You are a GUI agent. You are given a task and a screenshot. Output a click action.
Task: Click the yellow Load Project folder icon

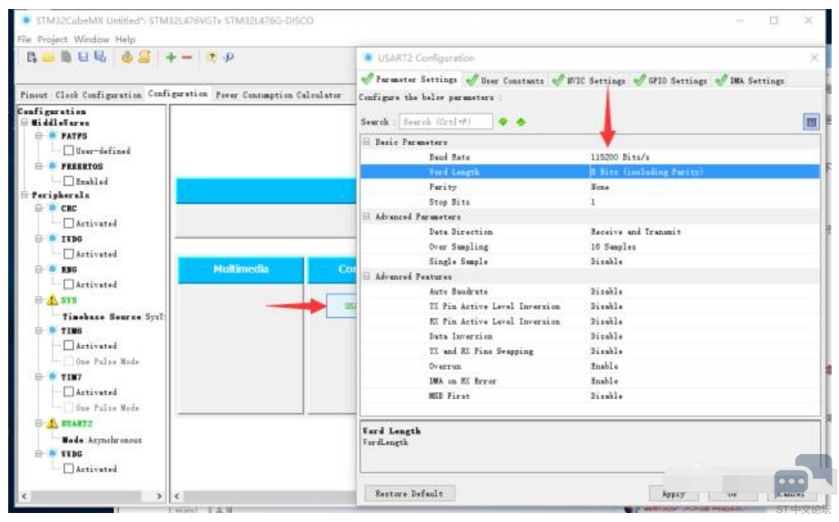coord(48,57)
